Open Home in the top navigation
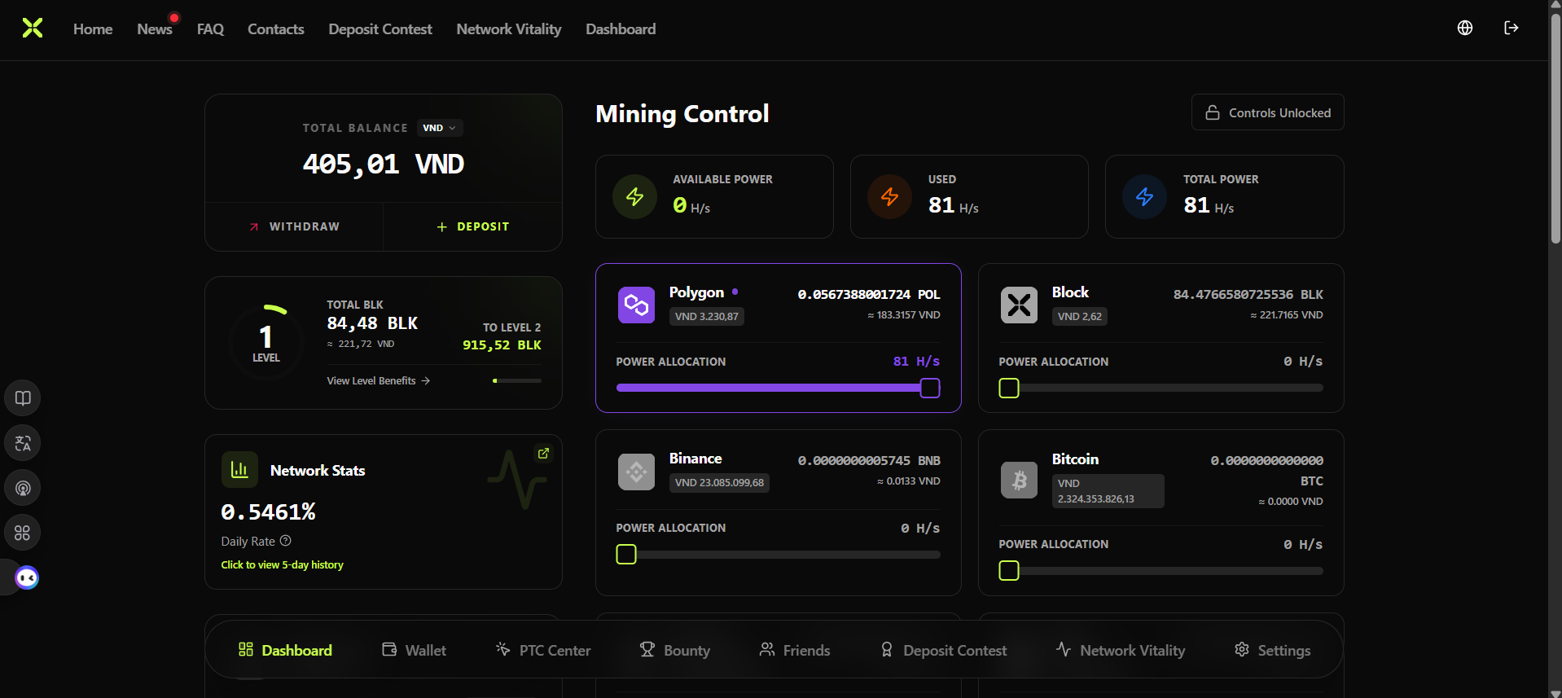The height and width of the screenshot is (698, 1562). [x=93, y=29]
